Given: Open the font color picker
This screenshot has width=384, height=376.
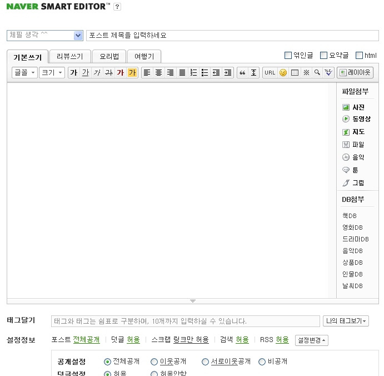Looking at the screenshot, I should (x=121, y=72).
